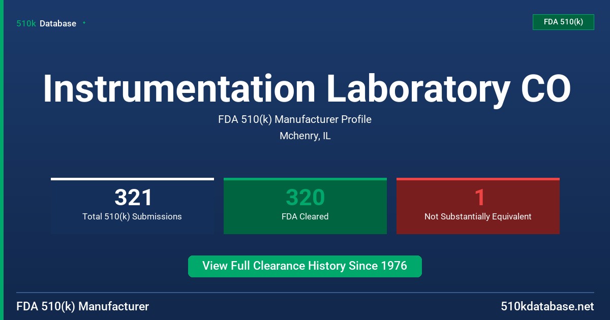
Task: Select the FDA 510(k) Manufacturer Profile subtitle
Action: pos(295,119)
